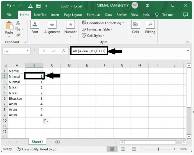Click the zoom in plus button

point(174,149)
